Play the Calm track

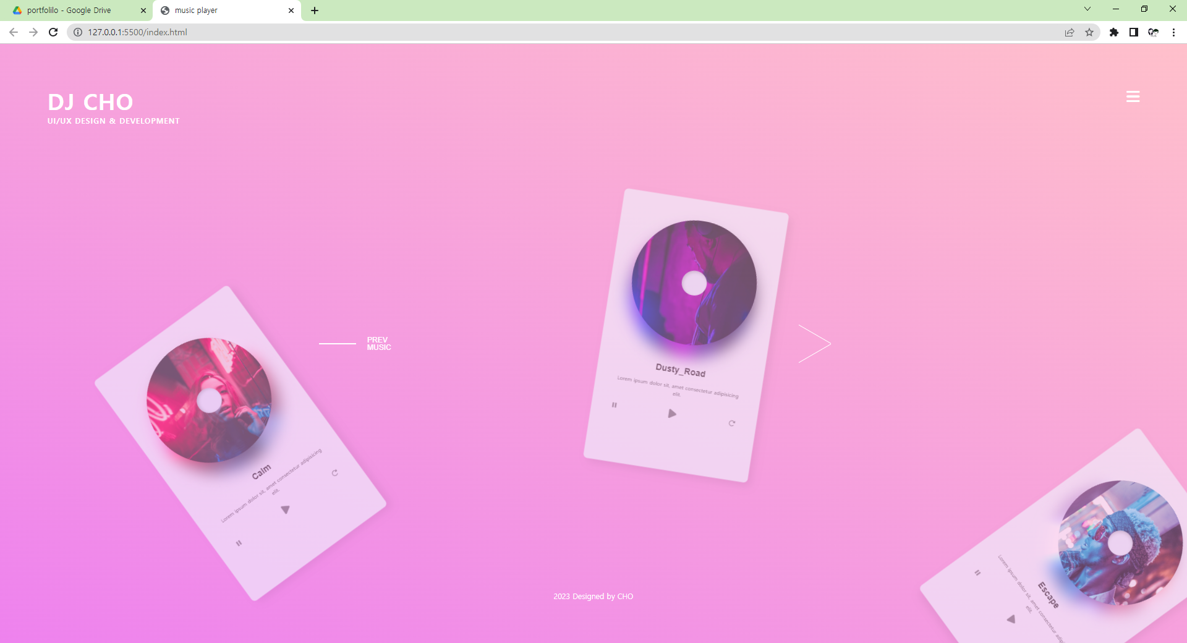[x=285, y=509]
